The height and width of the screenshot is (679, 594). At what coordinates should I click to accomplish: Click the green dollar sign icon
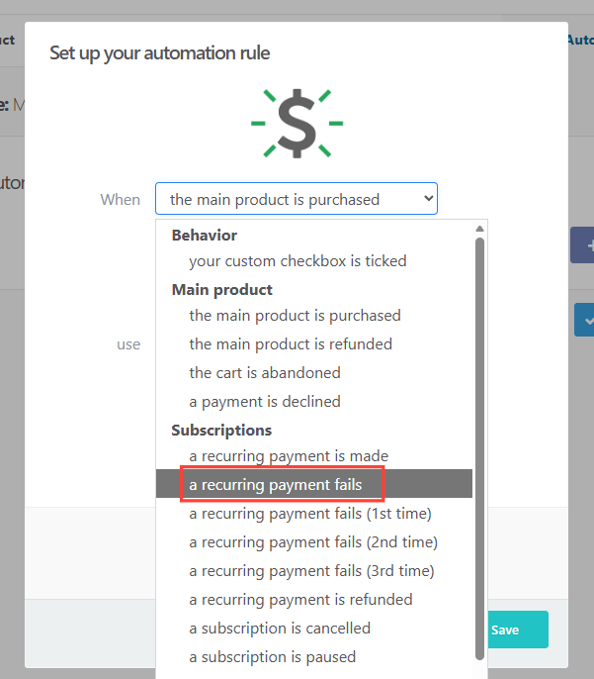pos(297,125)
